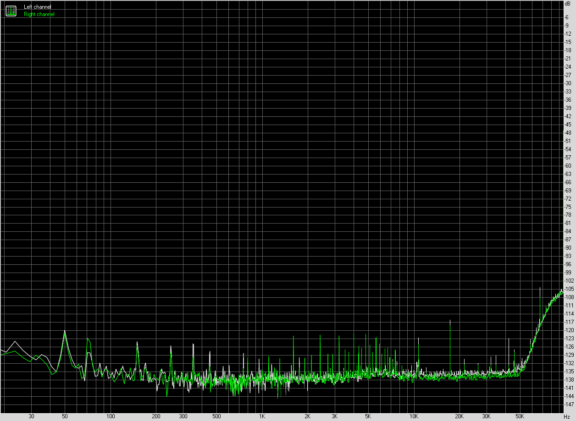Click the 5K frequency axis label
The height and width of the screenshot is (421, 576).
click(368, 417)
